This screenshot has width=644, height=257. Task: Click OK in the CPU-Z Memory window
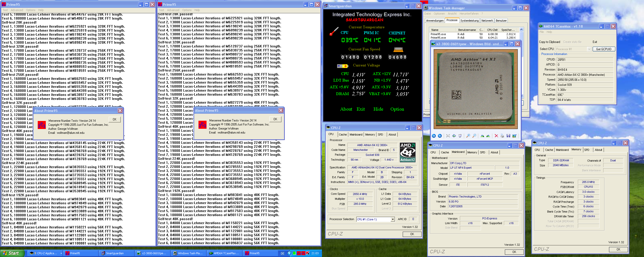click(x=618, y=249)
